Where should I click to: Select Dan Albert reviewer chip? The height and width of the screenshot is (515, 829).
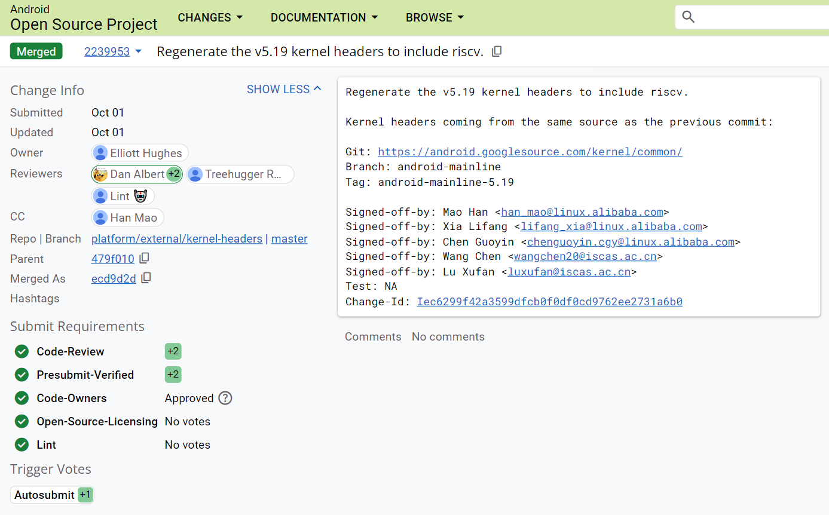pyautogui.click(x=136, y=174)
